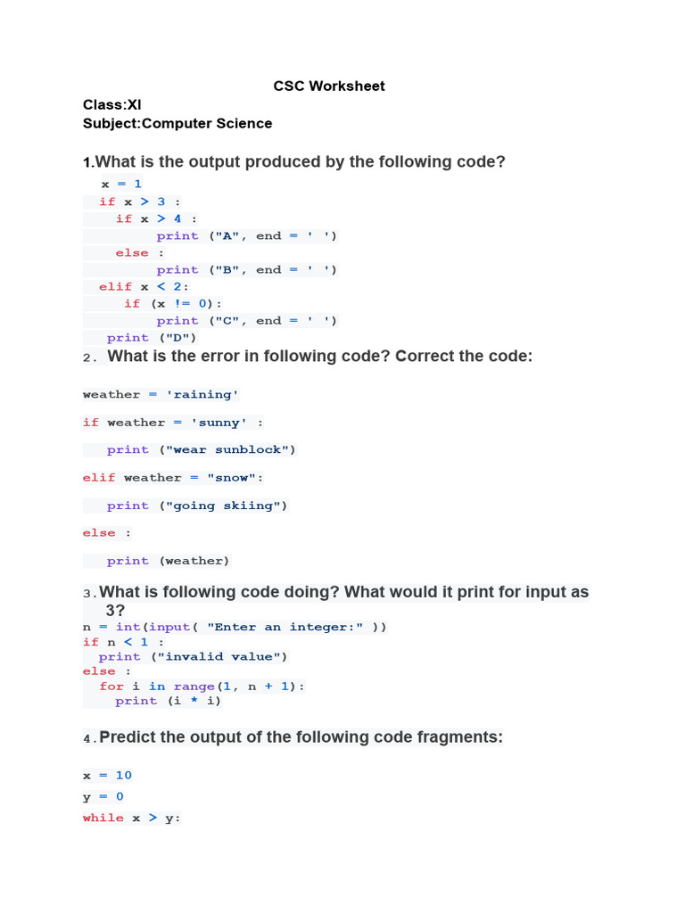Click the line if x > 3
685x913 pixels.
(139, 202)
